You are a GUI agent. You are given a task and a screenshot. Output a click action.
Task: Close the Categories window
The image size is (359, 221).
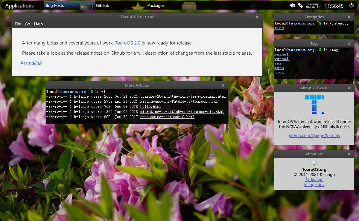coord(349,17)
